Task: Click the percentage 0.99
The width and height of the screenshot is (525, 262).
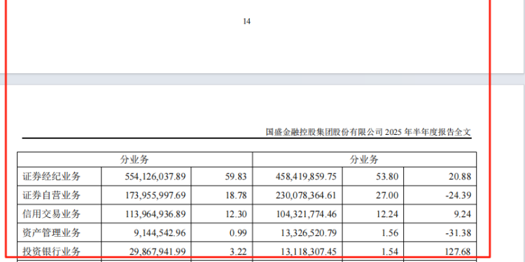Action: [239, 233]
